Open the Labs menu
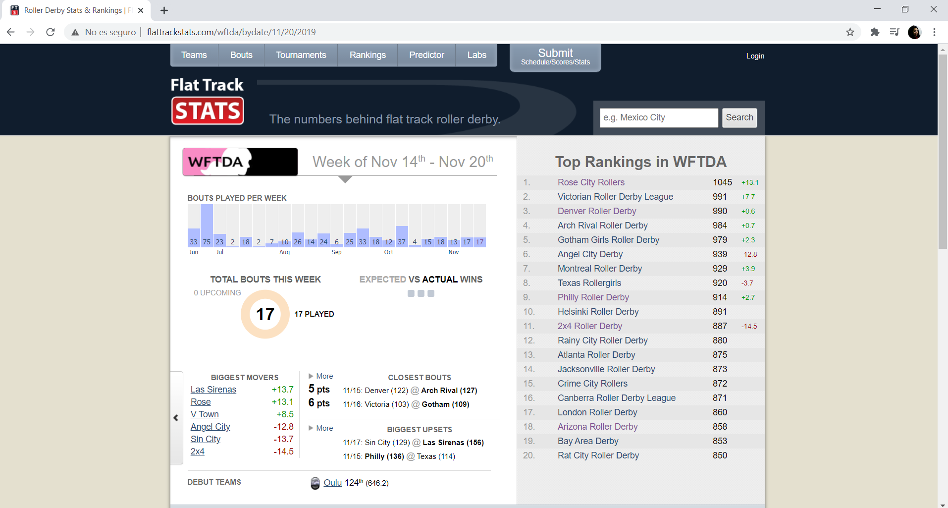The image size is (948, 508). 476,55
